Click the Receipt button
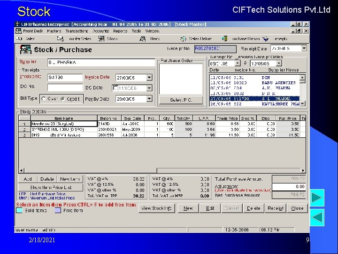 [x=275, y=208]
